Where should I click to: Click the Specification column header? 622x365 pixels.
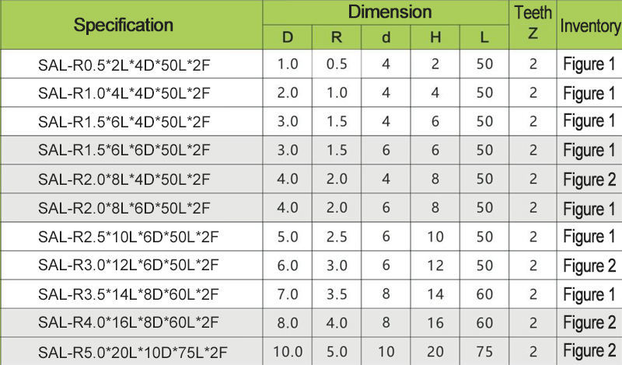(x=124, y=25)
